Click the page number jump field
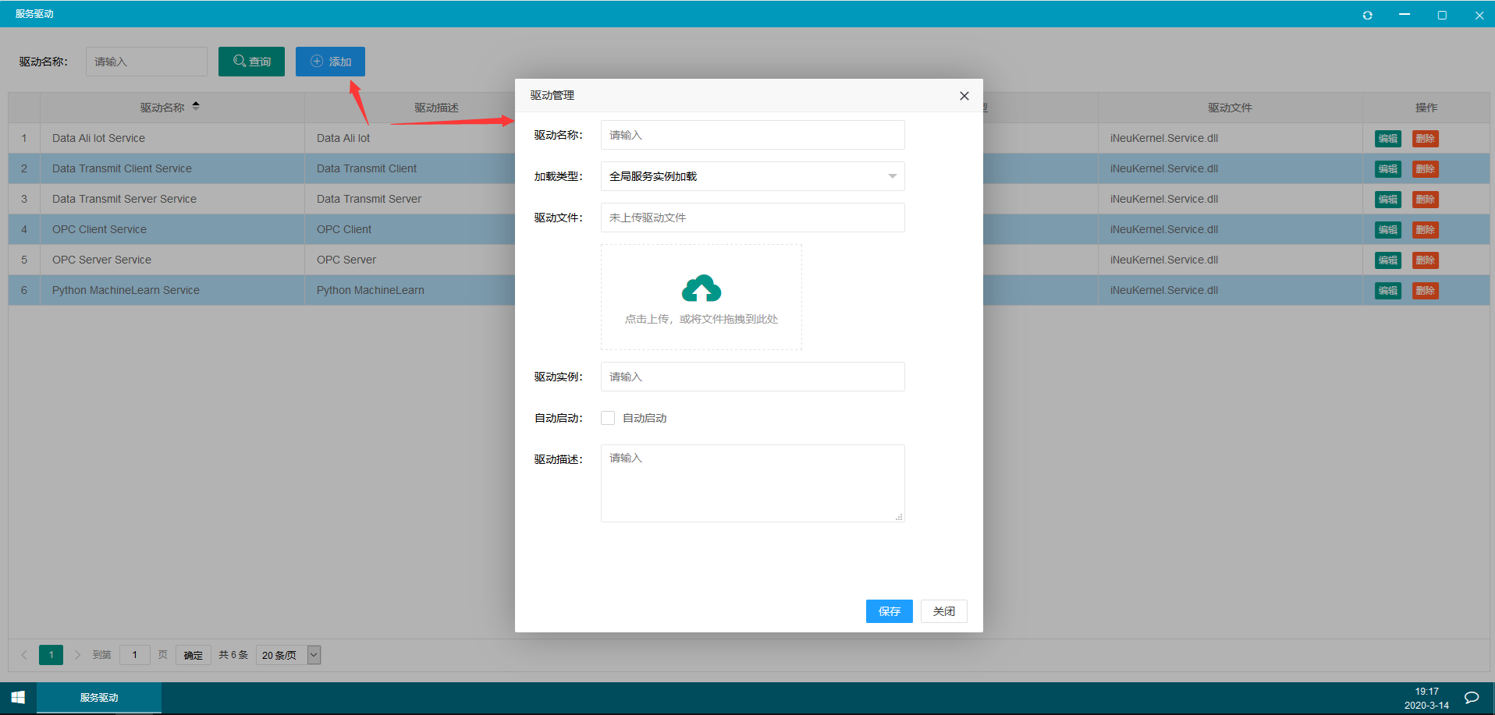The width and height of the screenshot is (1495, 715). (x=134, y=655)
